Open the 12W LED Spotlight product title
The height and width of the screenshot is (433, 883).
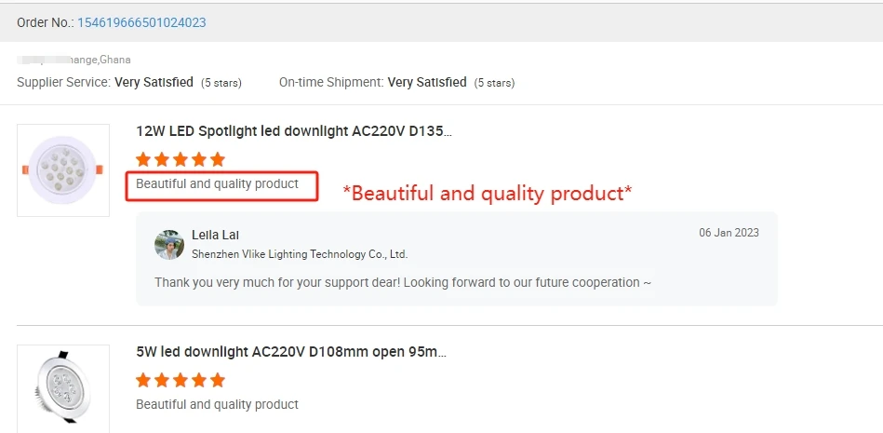294,131
